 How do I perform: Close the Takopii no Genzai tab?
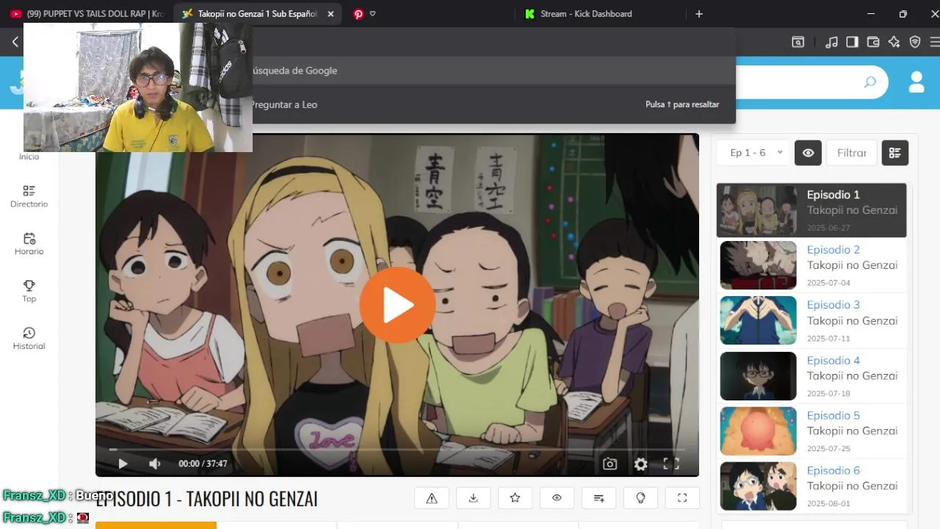coord(330,13)
